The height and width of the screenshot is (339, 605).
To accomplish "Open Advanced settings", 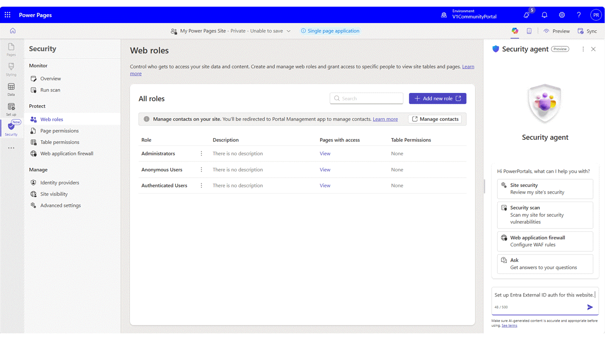I will [56, 205].
